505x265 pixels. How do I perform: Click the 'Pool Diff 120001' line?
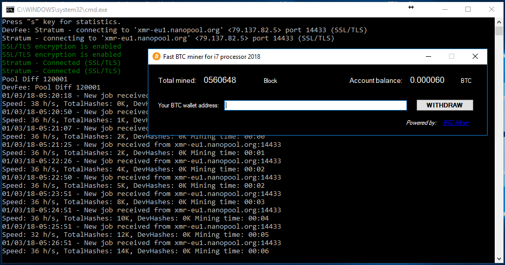[x=35, y=79]
